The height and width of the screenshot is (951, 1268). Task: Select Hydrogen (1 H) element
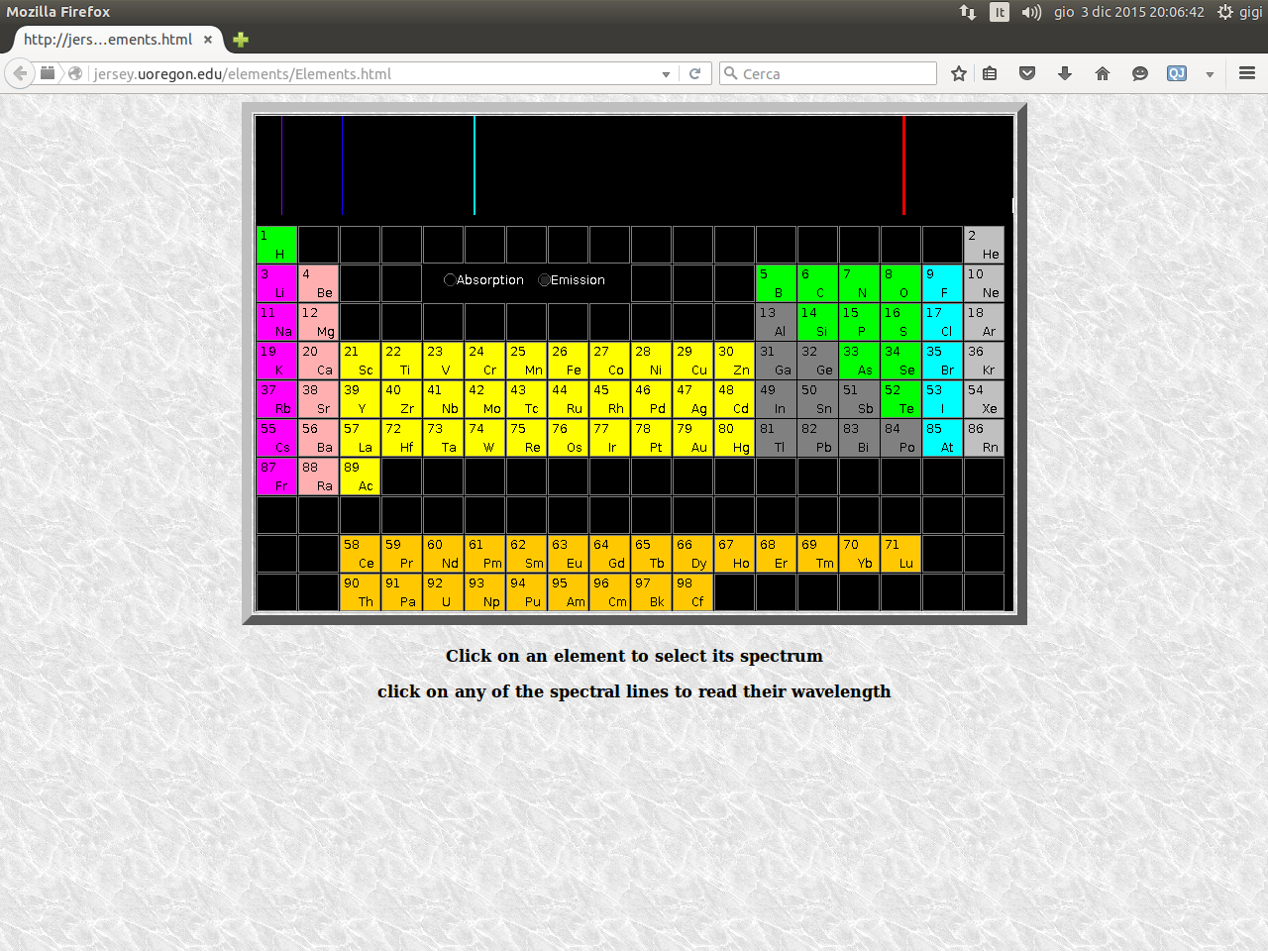(x=277, y=245)
